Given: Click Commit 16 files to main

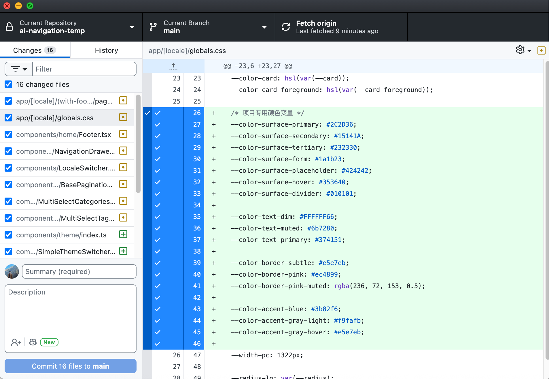Looking at the screenshot, I should coord(71,366).
